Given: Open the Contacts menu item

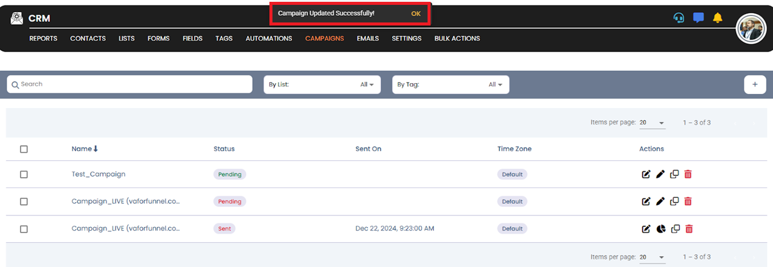Looking at the screenshot, I should click(88, 38).
